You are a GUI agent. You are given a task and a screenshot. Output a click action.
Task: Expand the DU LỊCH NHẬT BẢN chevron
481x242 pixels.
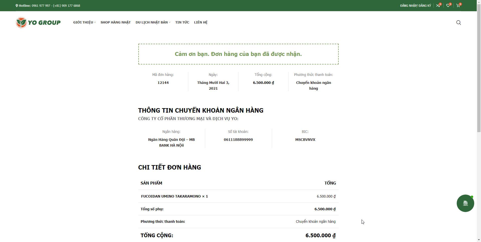point(170,22)
